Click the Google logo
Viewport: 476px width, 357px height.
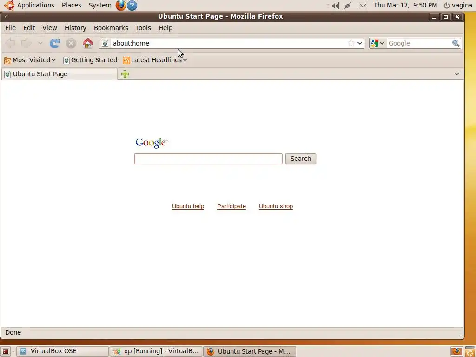pos(152,143)
